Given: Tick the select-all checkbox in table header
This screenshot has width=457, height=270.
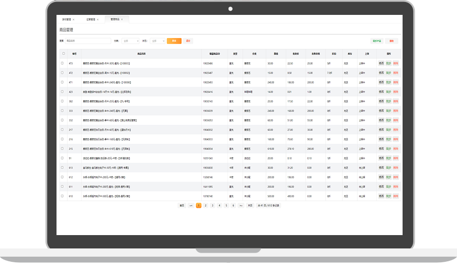Looking at the screenshot, I should click(x=64, y=53).
